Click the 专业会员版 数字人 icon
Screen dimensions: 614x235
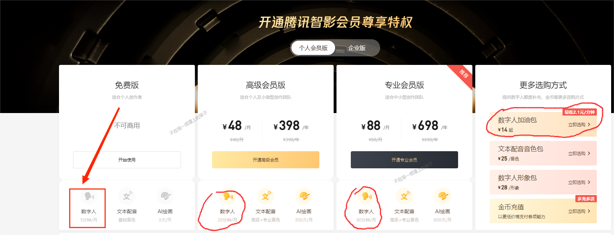pyautogui.click(x=366, y=196)
